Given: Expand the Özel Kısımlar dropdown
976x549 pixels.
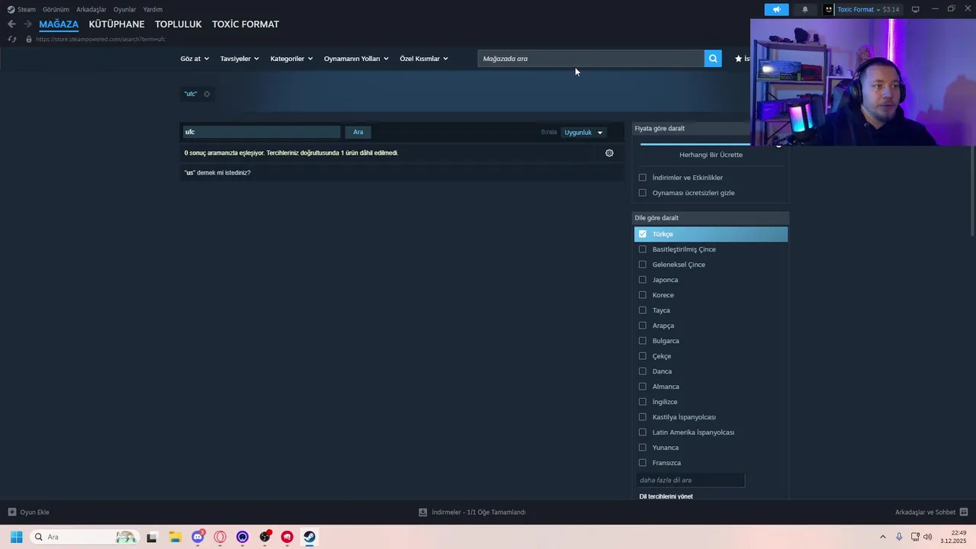Looking at the screenshot, I should pos(424,59).
